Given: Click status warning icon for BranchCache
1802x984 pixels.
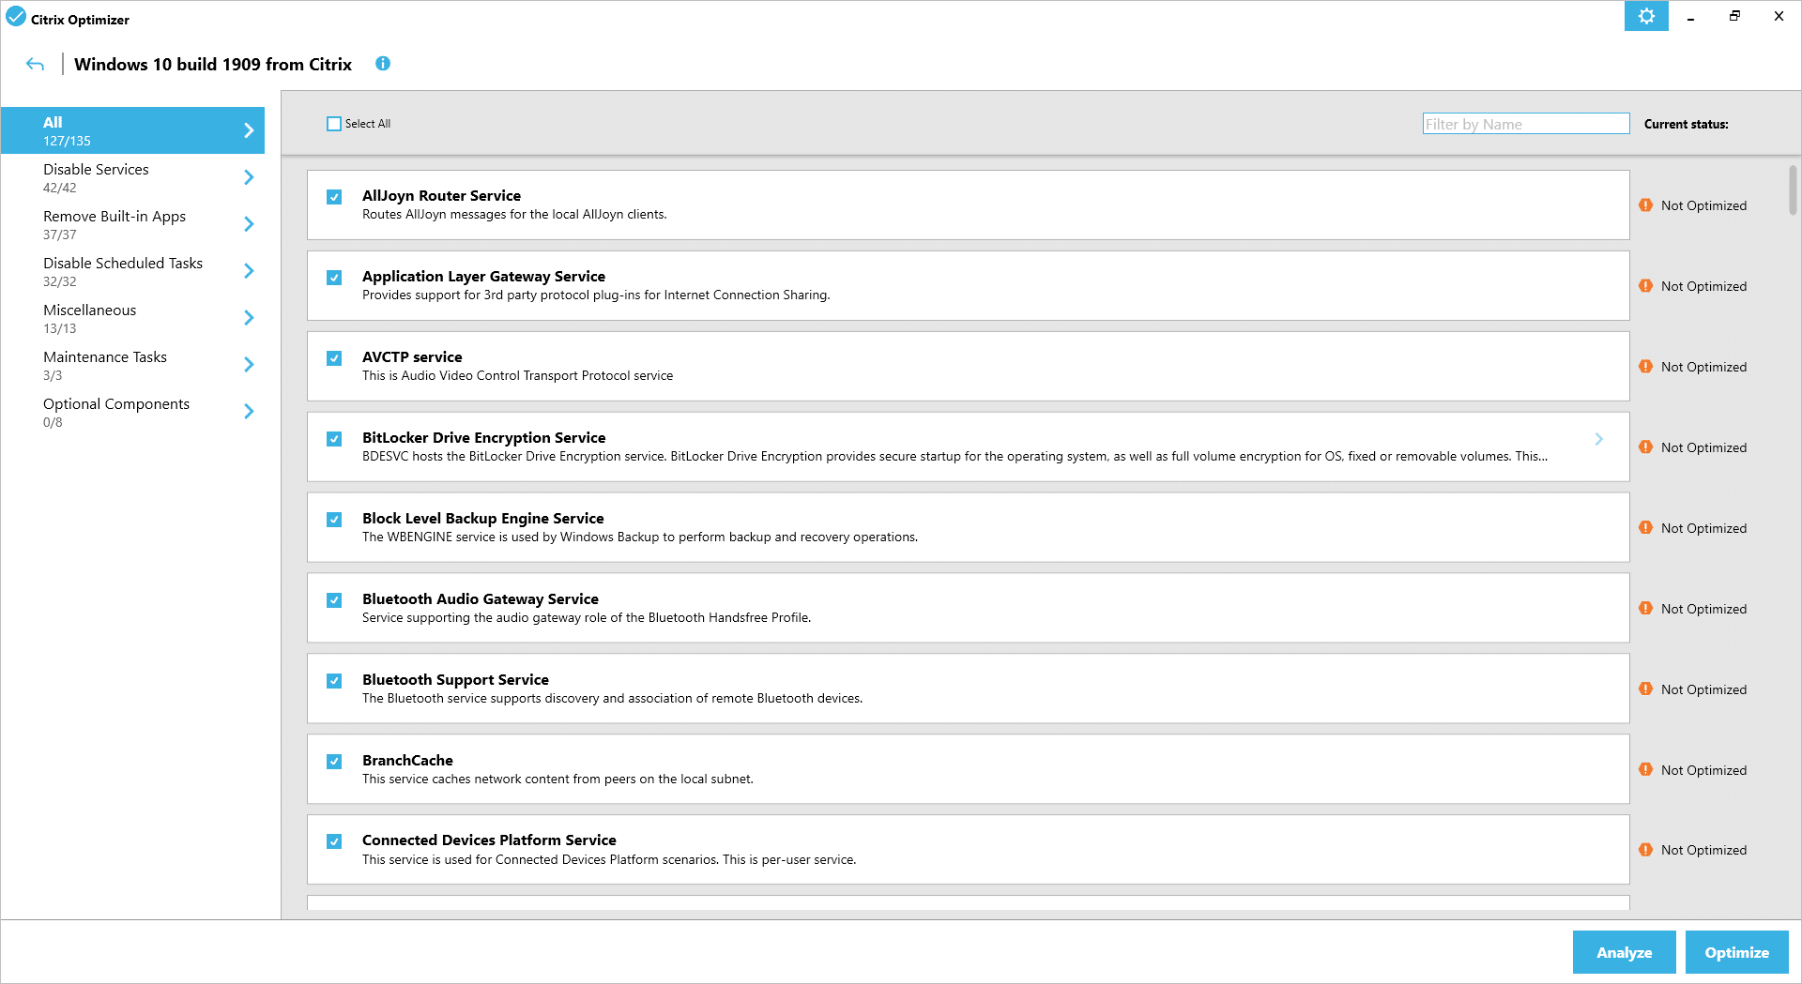Looking at the screenshot, I should point(1645,770).
